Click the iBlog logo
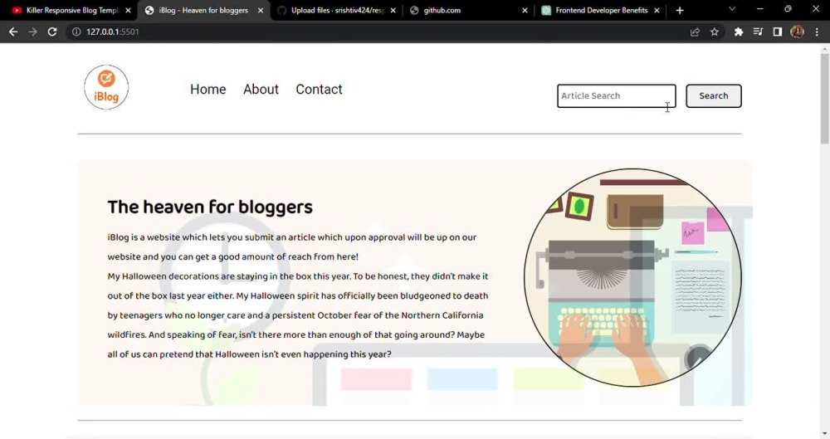830x439 pixels. click(106, 87)
